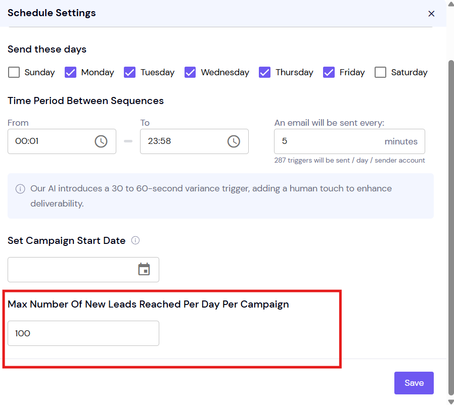The height and width of the screenshot is (405, 454).
Task: Click the dialog's vertical scrollbar
Action: [451, 229]
